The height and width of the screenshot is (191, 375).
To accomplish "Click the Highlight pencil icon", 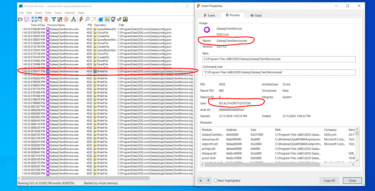I will click(x=60, y=19).
